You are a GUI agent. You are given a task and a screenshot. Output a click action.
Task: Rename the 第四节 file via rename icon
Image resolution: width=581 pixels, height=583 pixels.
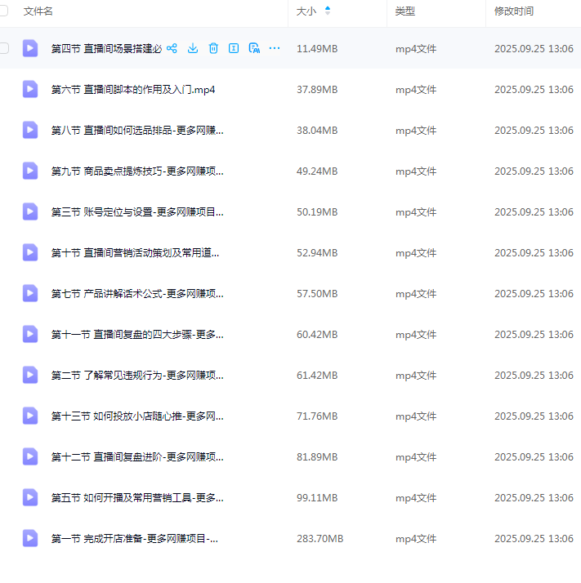[234, 48]
